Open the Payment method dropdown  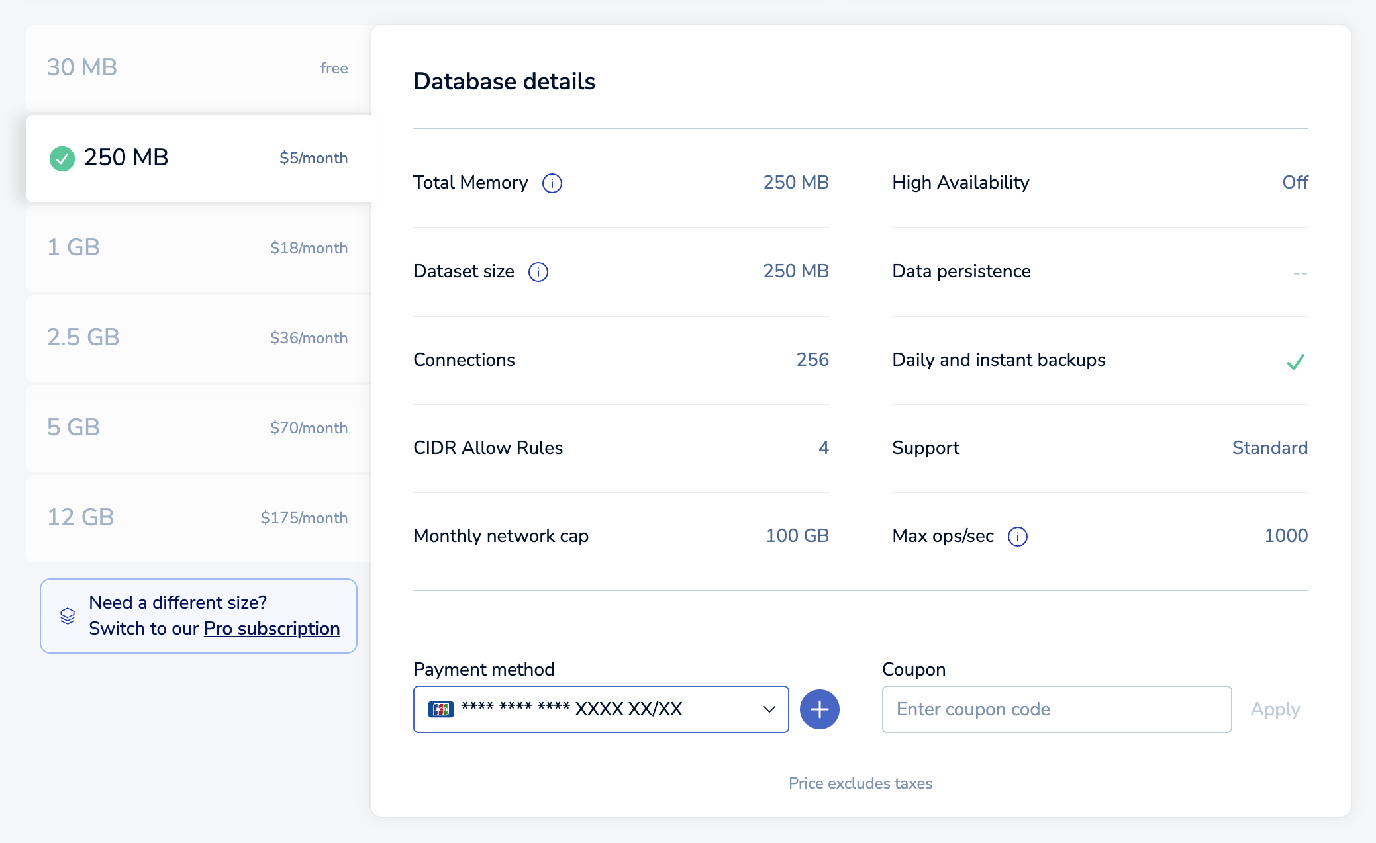[599, 709]
